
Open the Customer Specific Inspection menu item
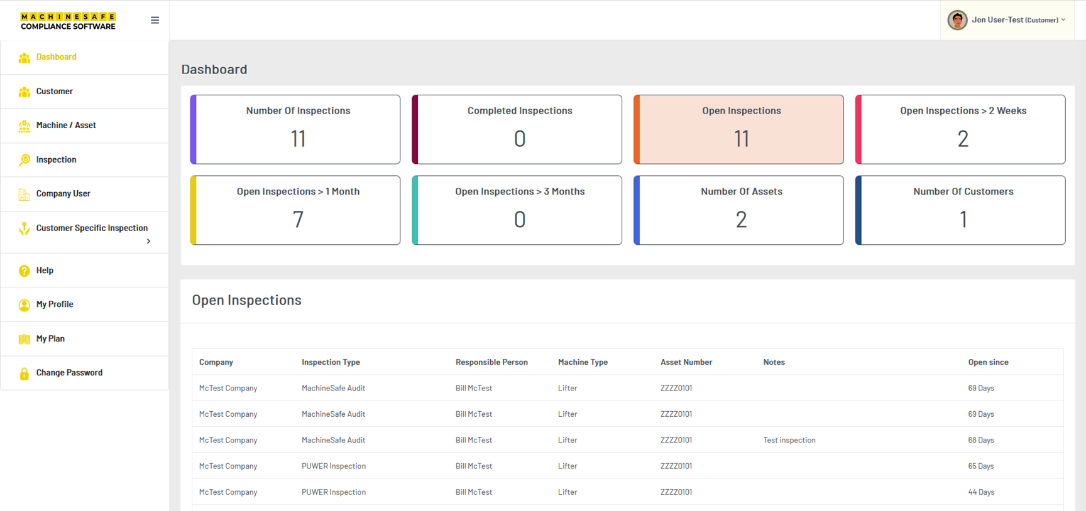pos(92,228)
